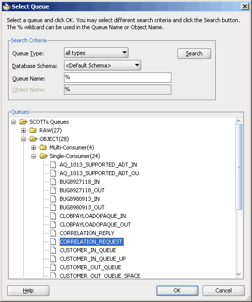Click the Search button
This screenshot has width=252, height=302.
194,53
